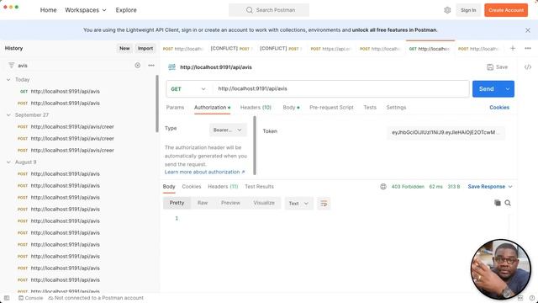Open the Send button arrow dropdown
This screenshot has height=303, width=538.
pos(508,89)
